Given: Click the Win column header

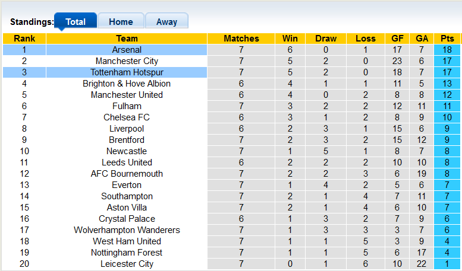Looking at the screenshot, I should tap(290, 39).
